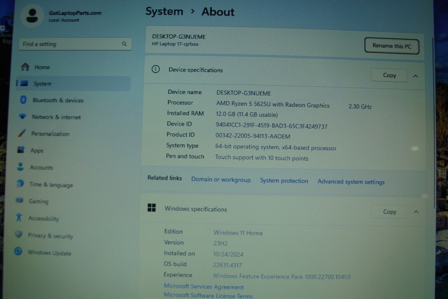Click the Pen and touch value text
The image size is (448, 299).
(262, 158)
